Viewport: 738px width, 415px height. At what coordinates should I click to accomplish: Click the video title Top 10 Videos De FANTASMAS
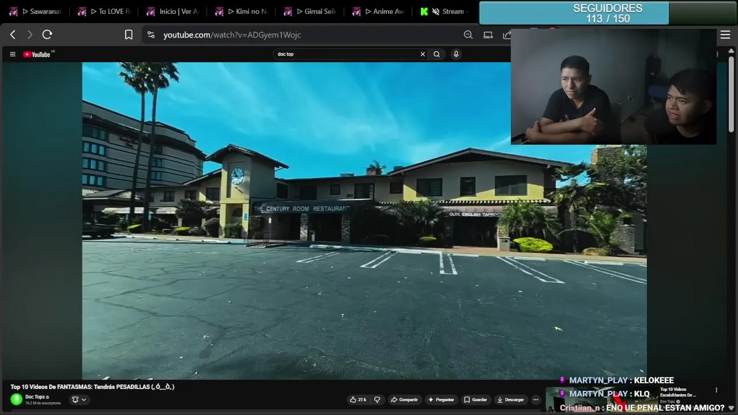pos(92,387)
